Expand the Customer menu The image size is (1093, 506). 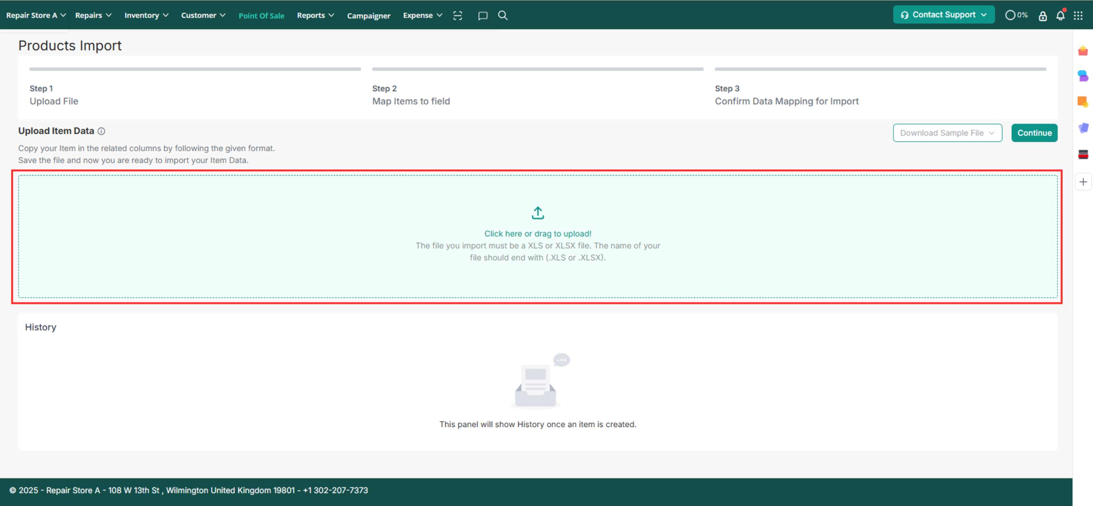(x=203, y=15)
